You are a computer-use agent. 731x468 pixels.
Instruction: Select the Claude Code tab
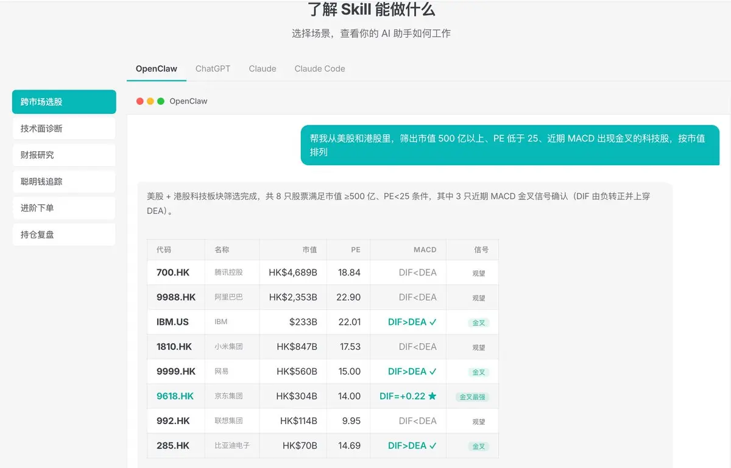pos(320,69)
